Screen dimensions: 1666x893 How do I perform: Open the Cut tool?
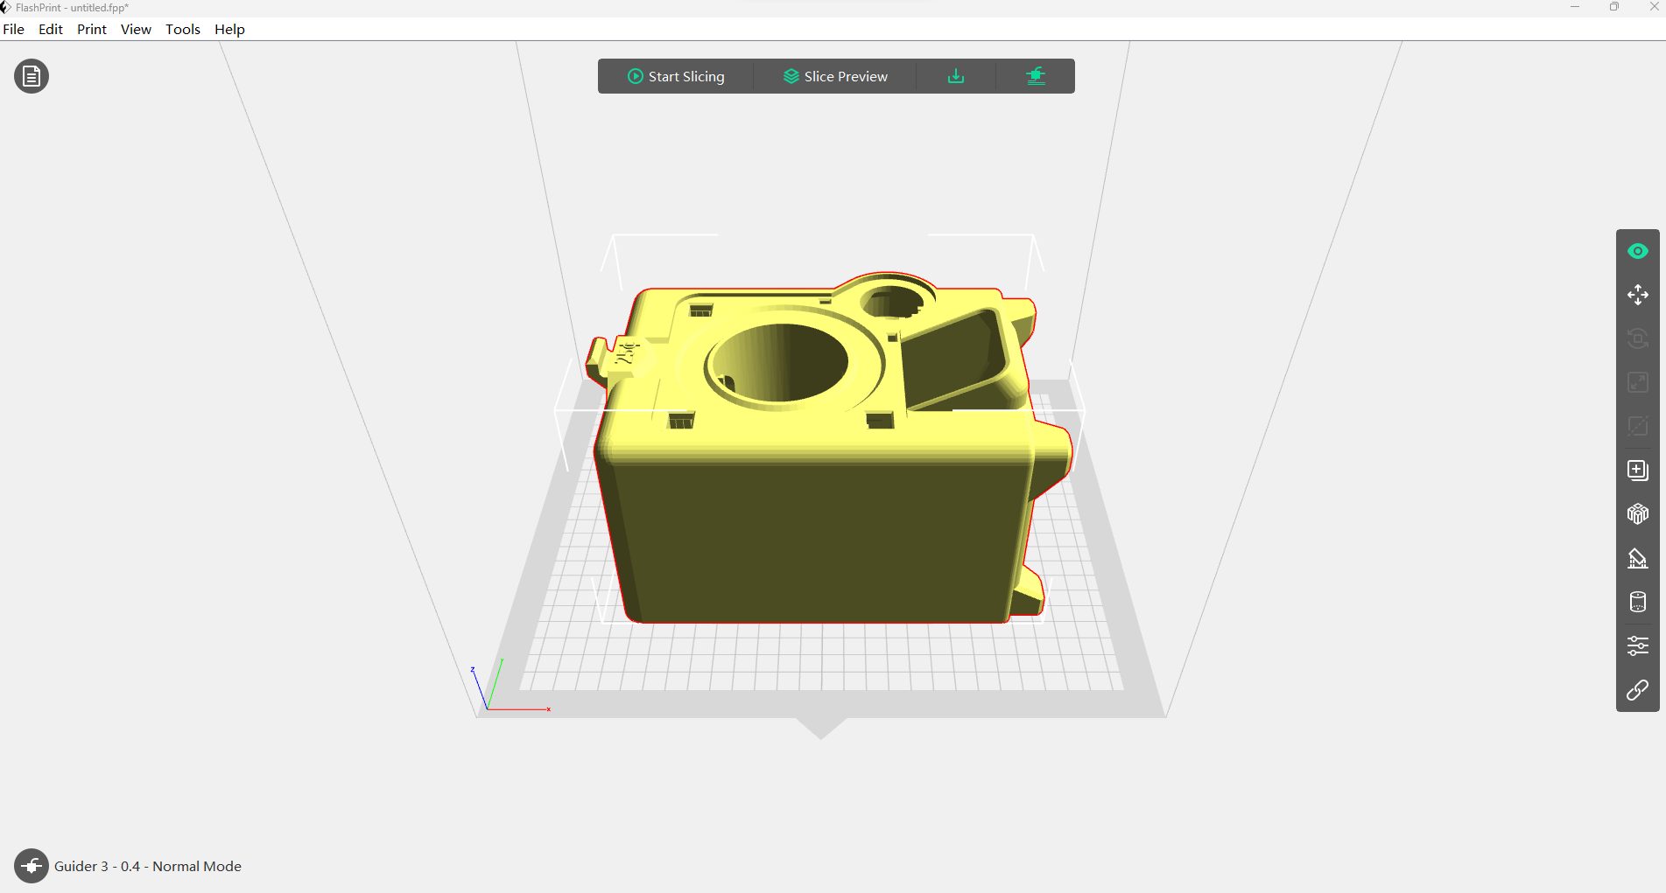[x=1638, y=427]
